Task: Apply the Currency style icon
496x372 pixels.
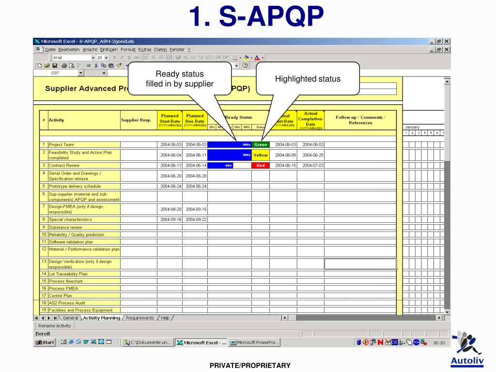Action: point(178,58)
